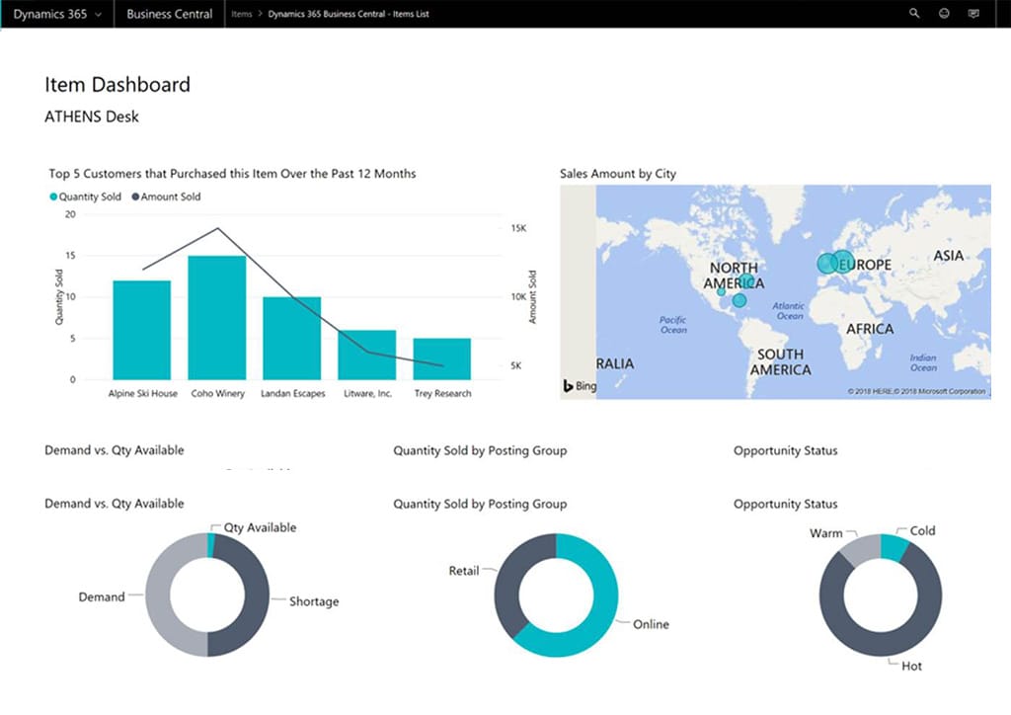This screenshot has width=1011, height=715.
Task: Click the smiley feedback icon
Action: (x=944, y=13)
